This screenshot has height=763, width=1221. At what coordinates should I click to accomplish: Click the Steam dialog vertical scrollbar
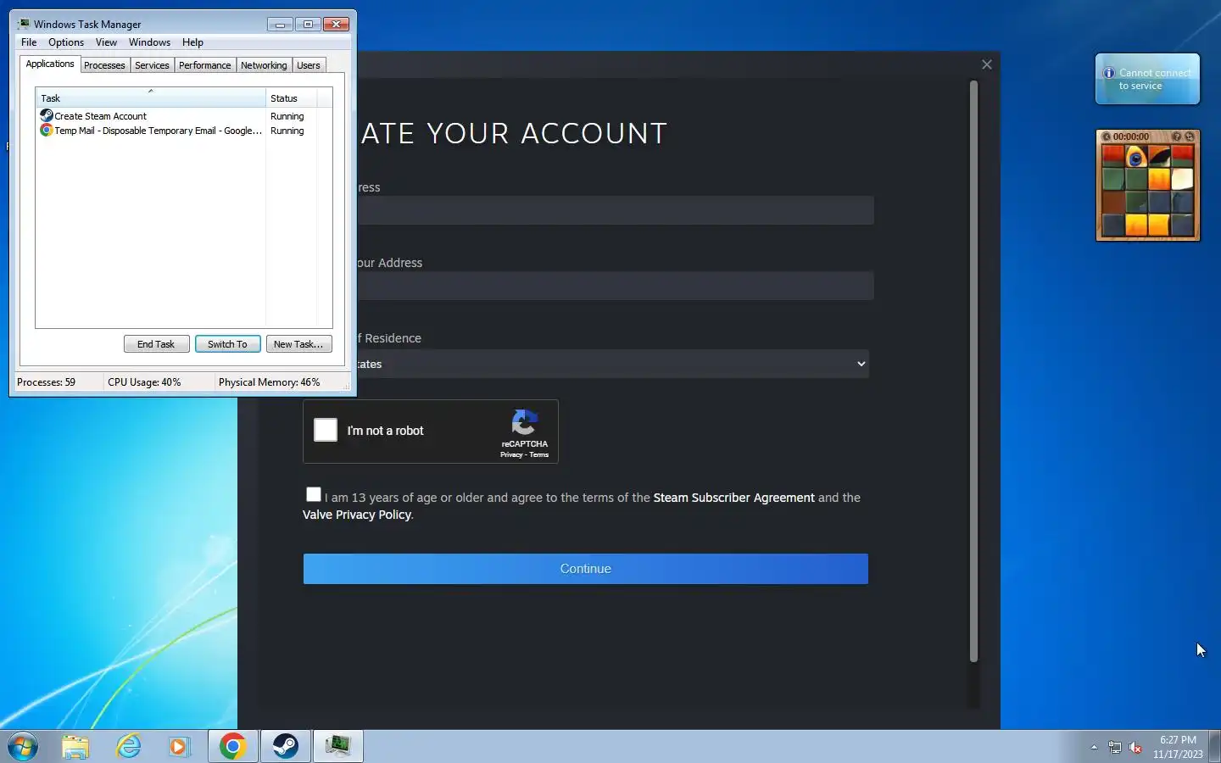pos(973,371)
